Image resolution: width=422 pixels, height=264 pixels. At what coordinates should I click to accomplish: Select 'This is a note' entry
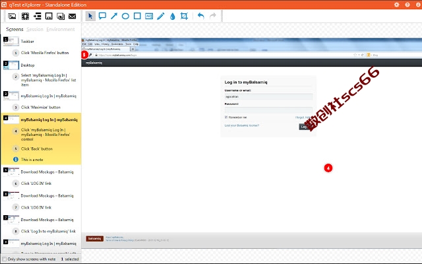click(x=32, y=160)
